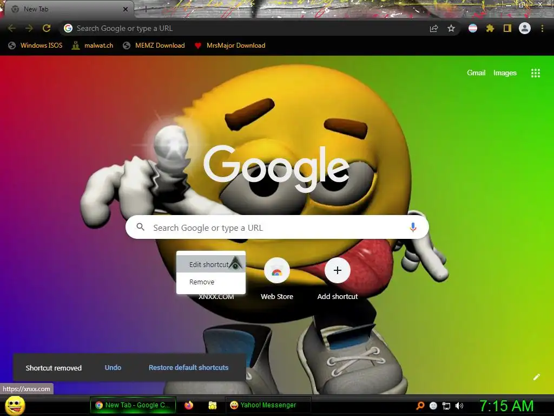Click the round face tray icon

[433, 406]
